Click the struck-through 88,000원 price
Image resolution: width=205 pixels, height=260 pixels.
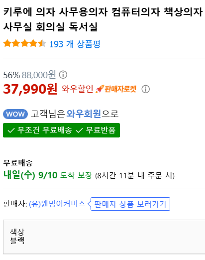tap(39, 75)
